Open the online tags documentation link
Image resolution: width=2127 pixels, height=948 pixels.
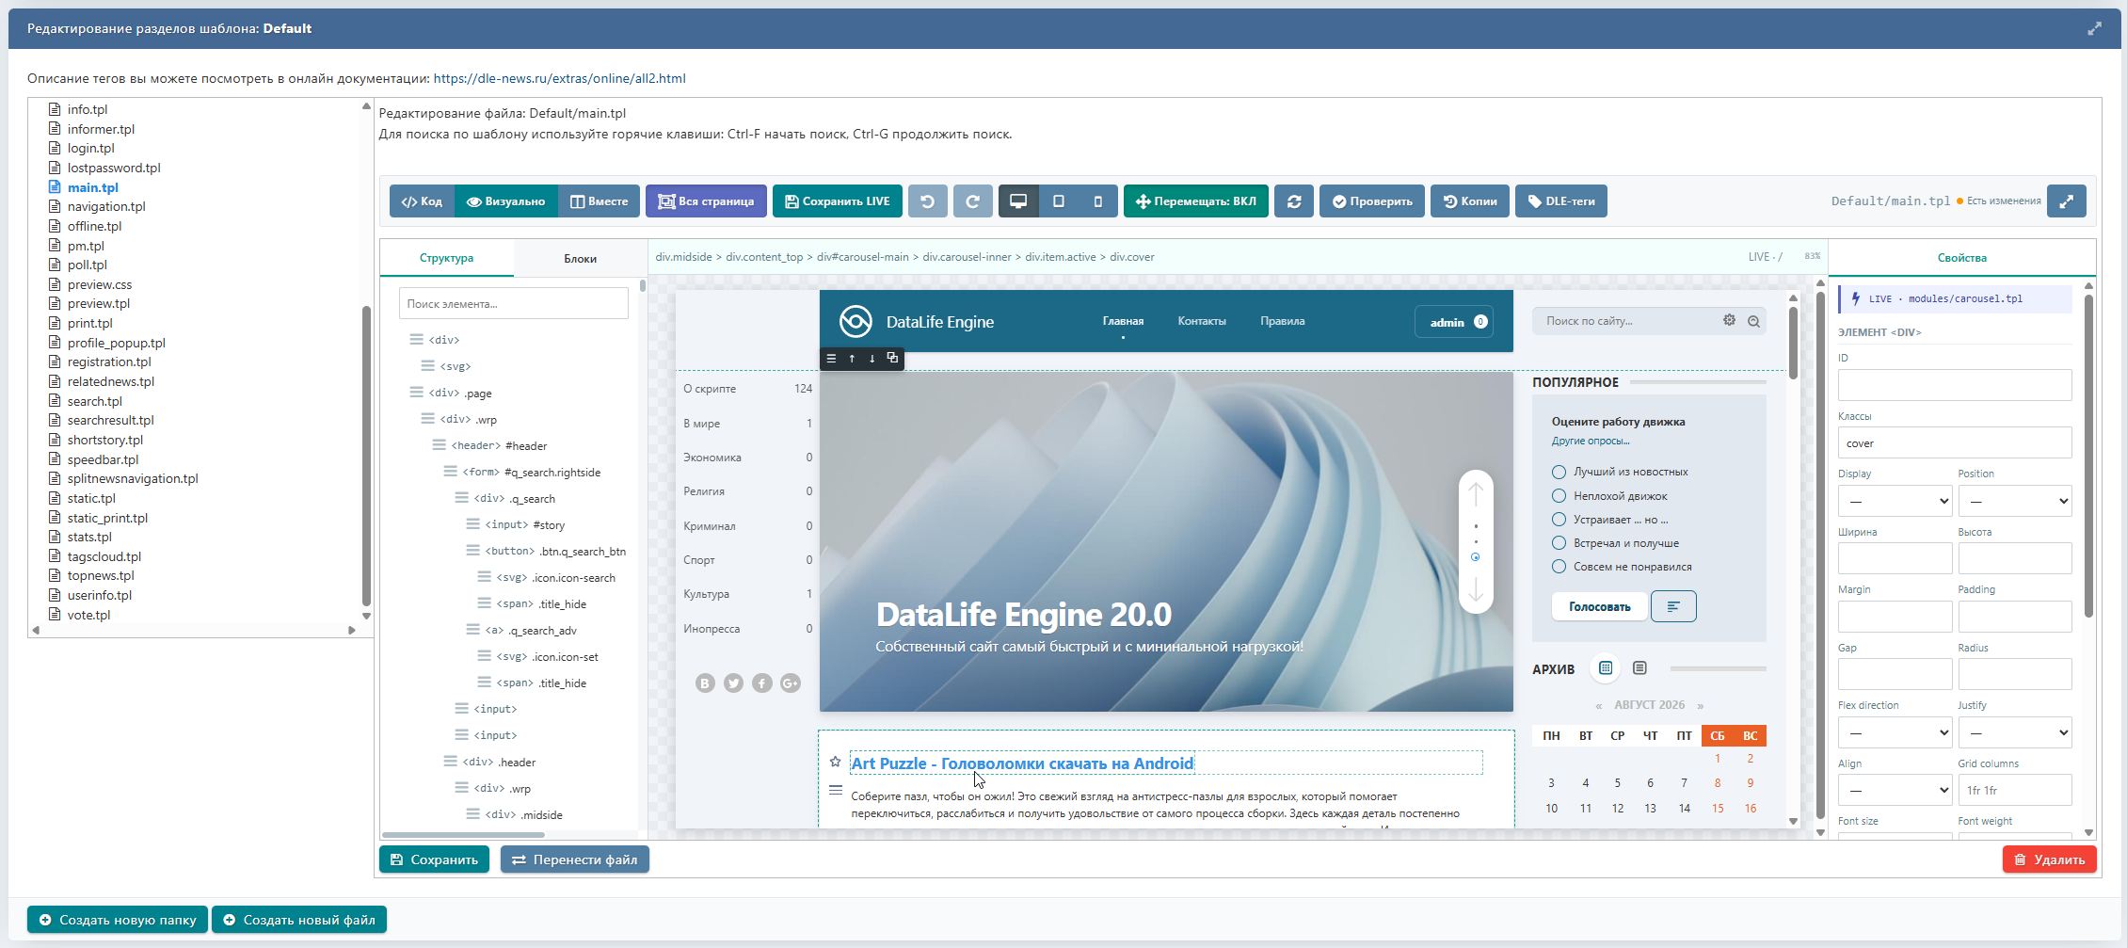pos(559,78)
